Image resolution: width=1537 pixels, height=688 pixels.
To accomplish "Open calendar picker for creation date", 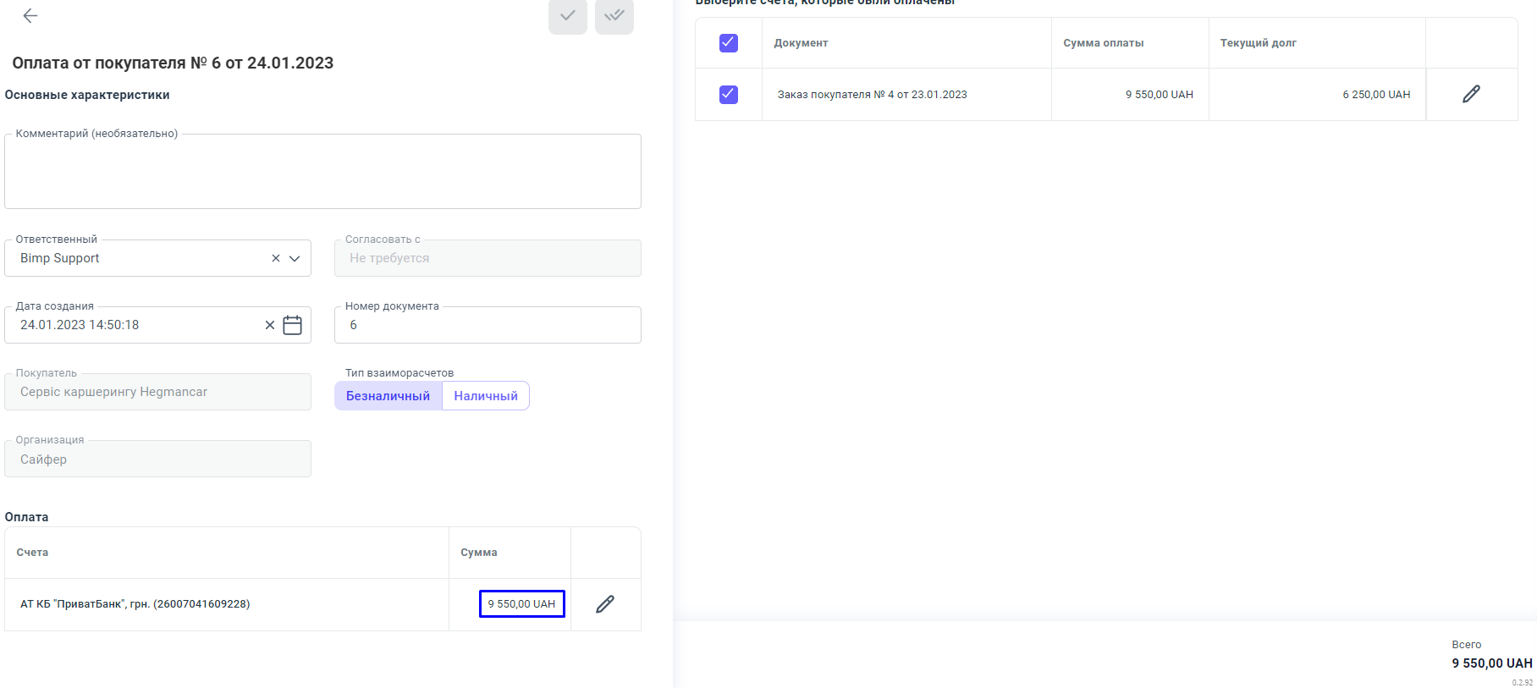I will [293, 325].
